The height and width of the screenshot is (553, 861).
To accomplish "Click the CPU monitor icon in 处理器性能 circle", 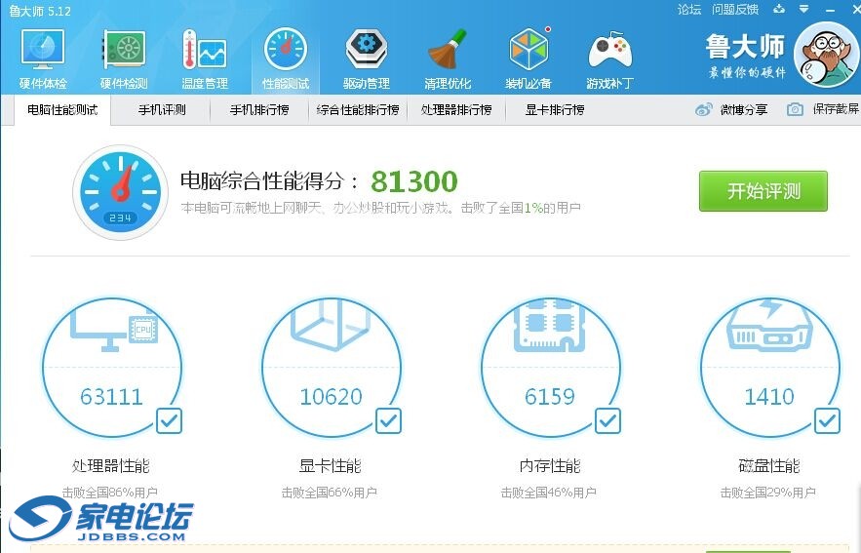I will (x=114, y=327).
